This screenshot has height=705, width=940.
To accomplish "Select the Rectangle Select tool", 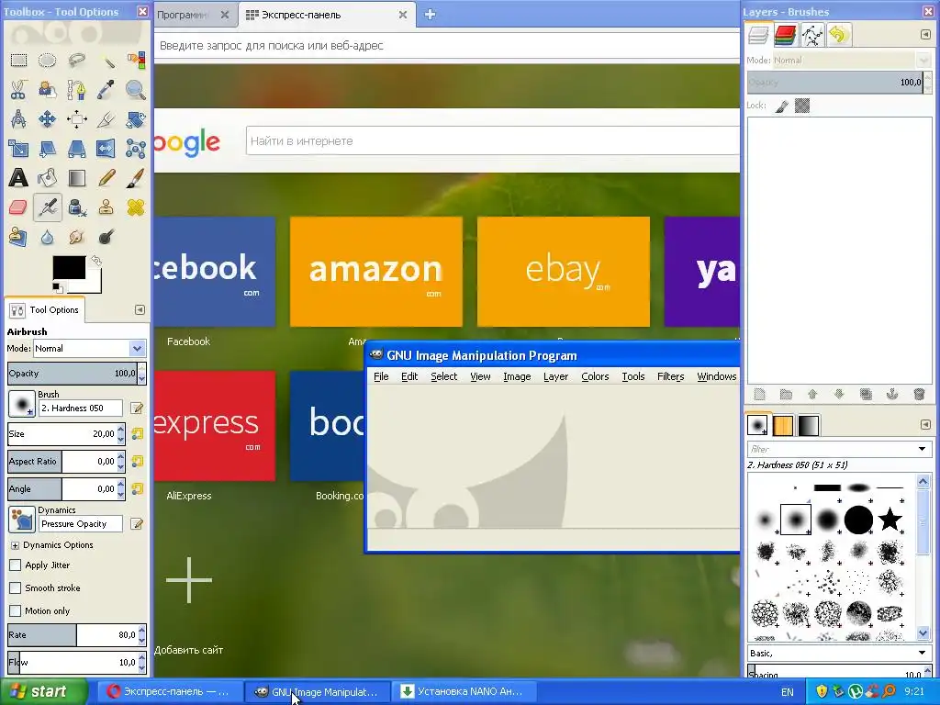I will click(x=18, y=60).
